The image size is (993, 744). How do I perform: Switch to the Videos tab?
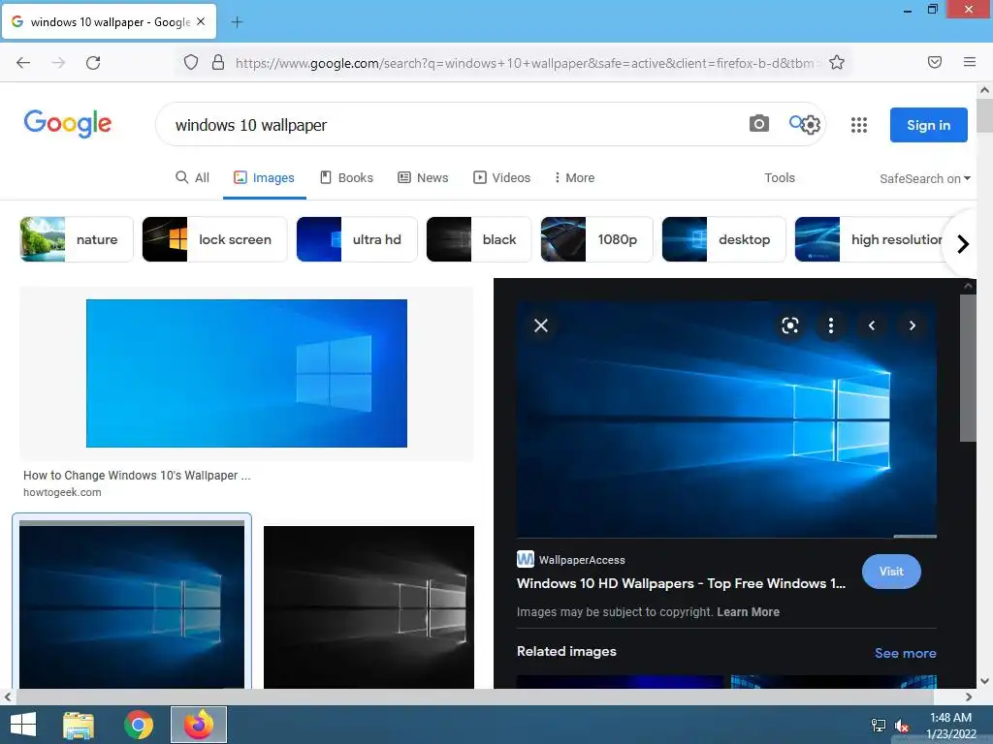[x=502, y=178]
